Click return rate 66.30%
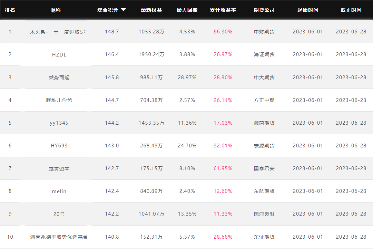This screenshot has height=249, width=373. pyautogui.click(x=223, y=32)
